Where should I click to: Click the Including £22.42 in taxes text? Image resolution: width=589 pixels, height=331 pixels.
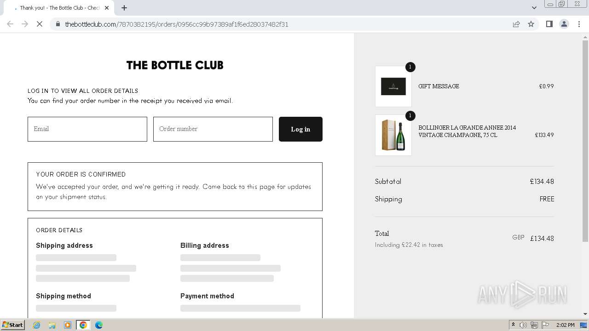coord(409,245)
